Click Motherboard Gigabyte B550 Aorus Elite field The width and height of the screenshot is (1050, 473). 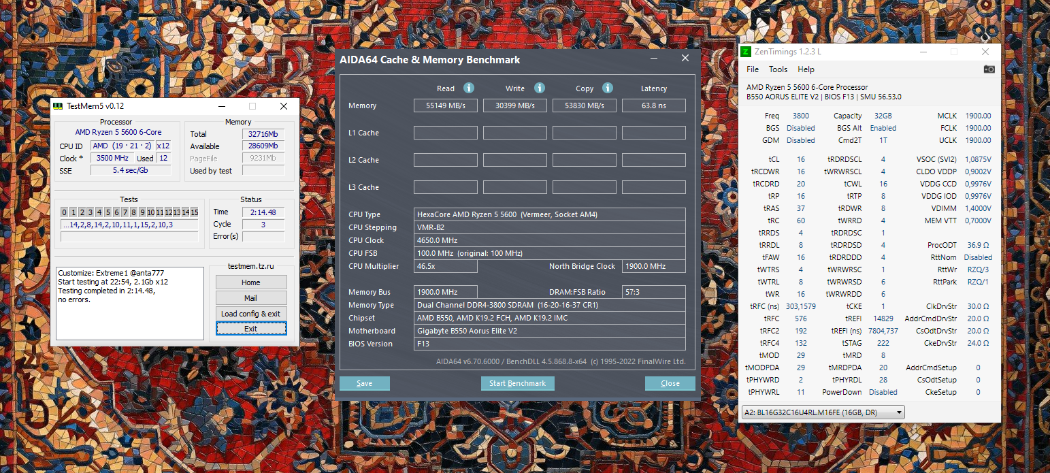(550, 331)
